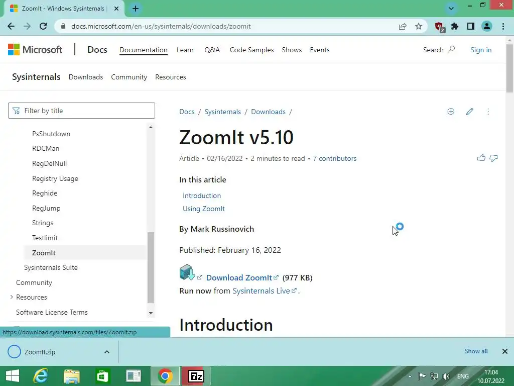514x386 pixels.
Task: Go back to the previous page
Action: point(11,26)
